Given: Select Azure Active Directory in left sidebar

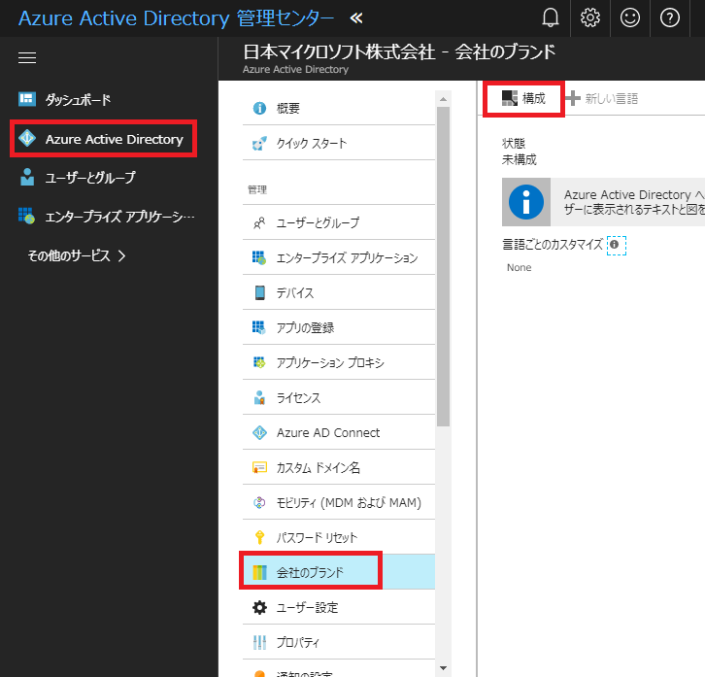Looking at the screenshot, I should [115, 140].
